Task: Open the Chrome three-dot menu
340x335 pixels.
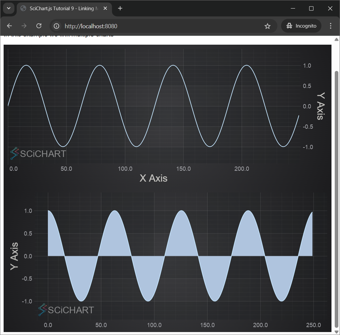Action: tap(330, 26)
